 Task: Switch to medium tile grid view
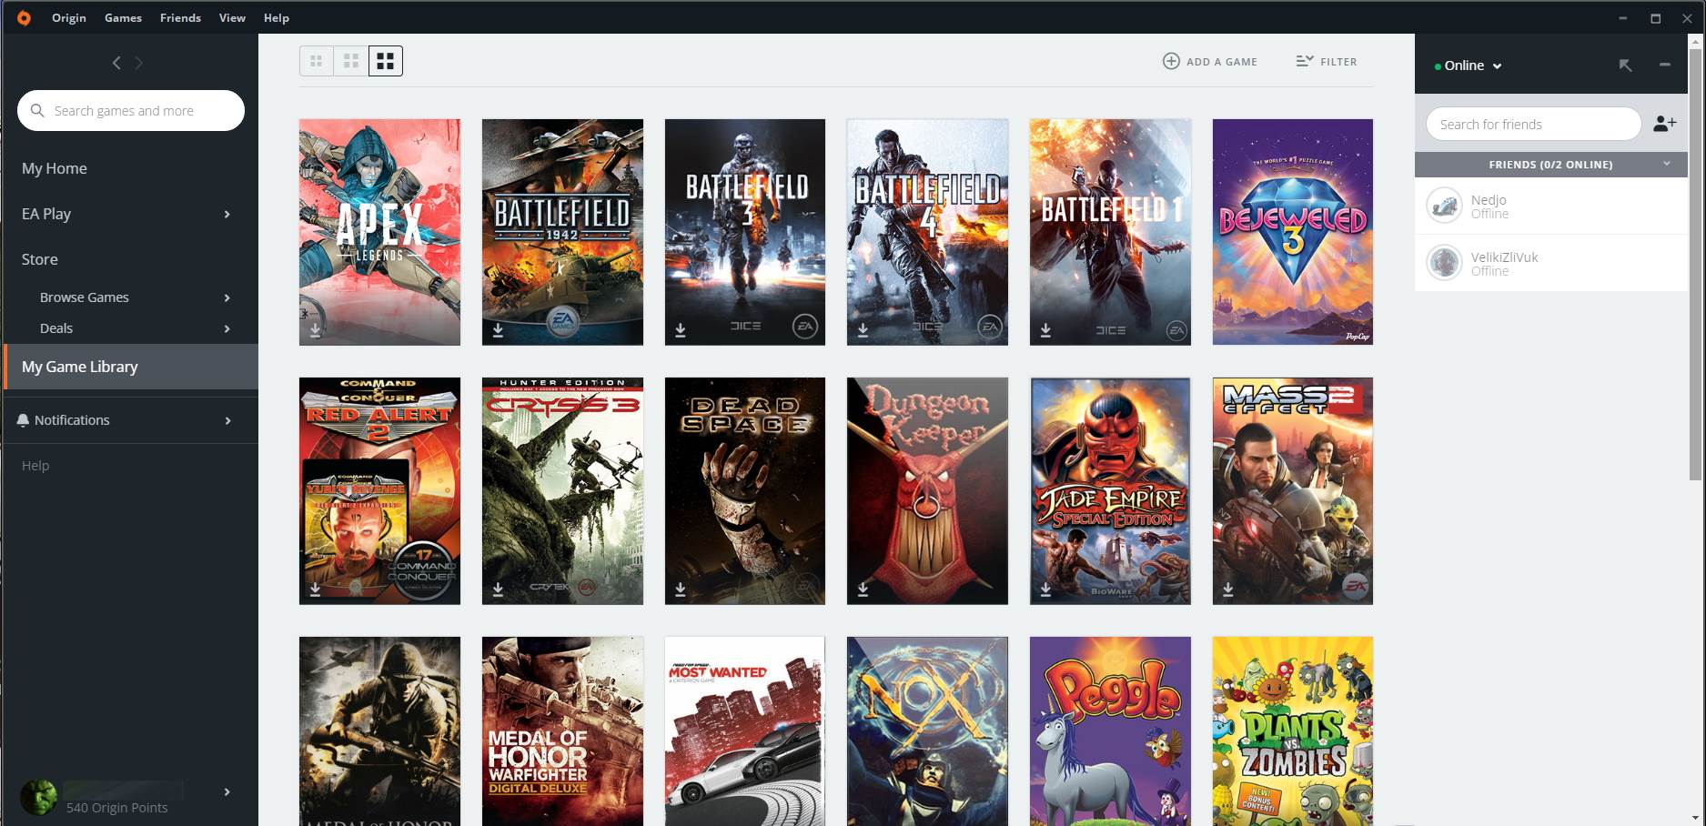(x=350, y=61)
